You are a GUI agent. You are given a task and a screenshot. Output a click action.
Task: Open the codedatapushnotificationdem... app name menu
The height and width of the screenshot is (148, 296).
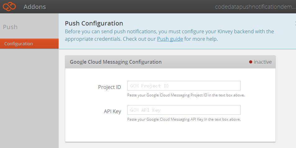point(255,7)
